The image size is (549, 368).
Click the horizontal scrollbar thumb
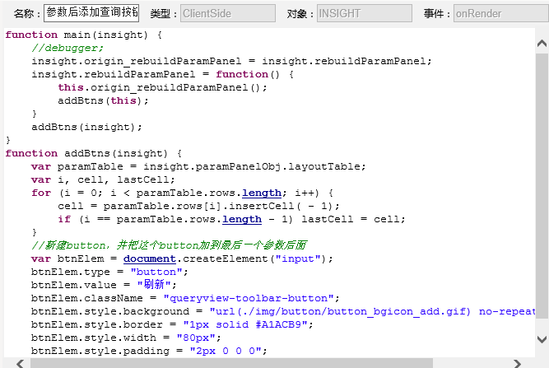231,363
